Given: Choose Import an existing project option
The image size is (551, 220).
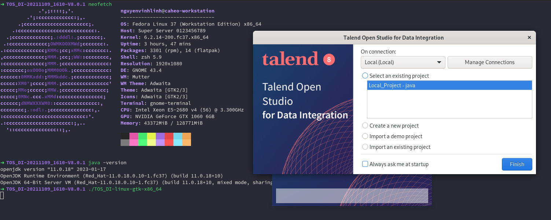Looking at the screenshot, I should [396, 147].
